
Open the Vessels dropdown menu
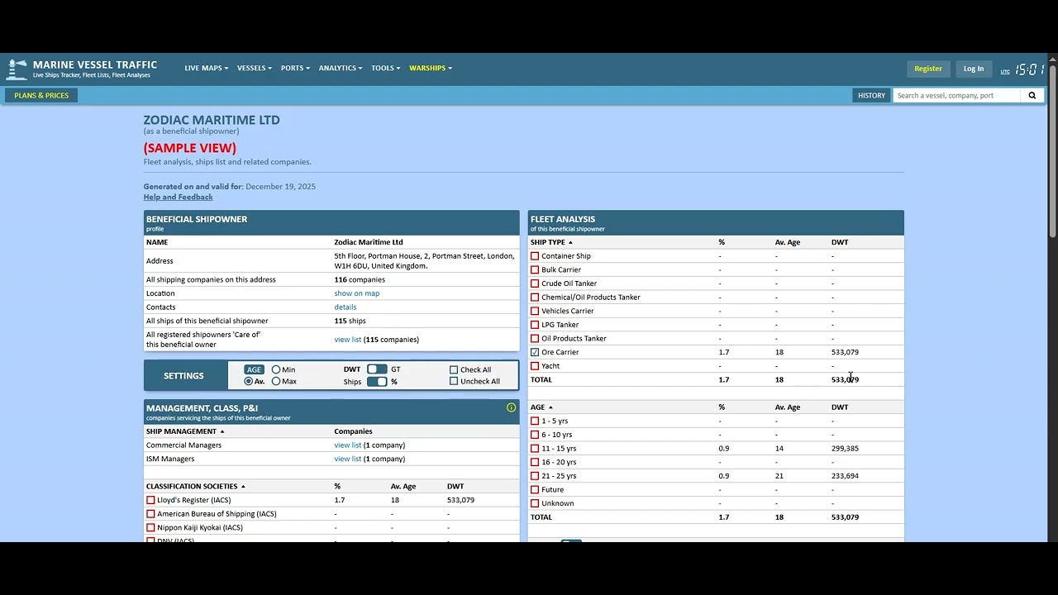(255, 68)
